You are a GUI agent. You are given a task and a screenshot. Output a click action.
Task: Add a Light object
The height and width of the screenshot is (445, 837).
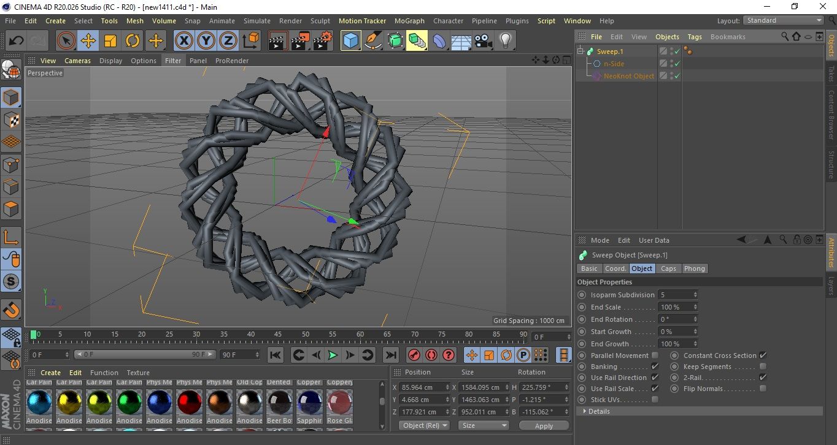click(x=505, y=41)
